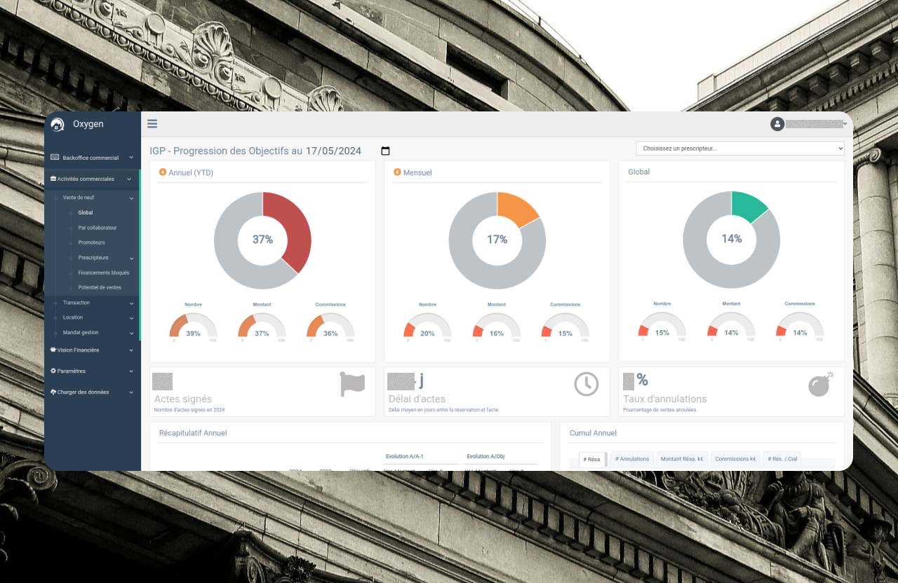
Task: Open Potentiel de ventes in the sidebar
Action: click(100, 287)
